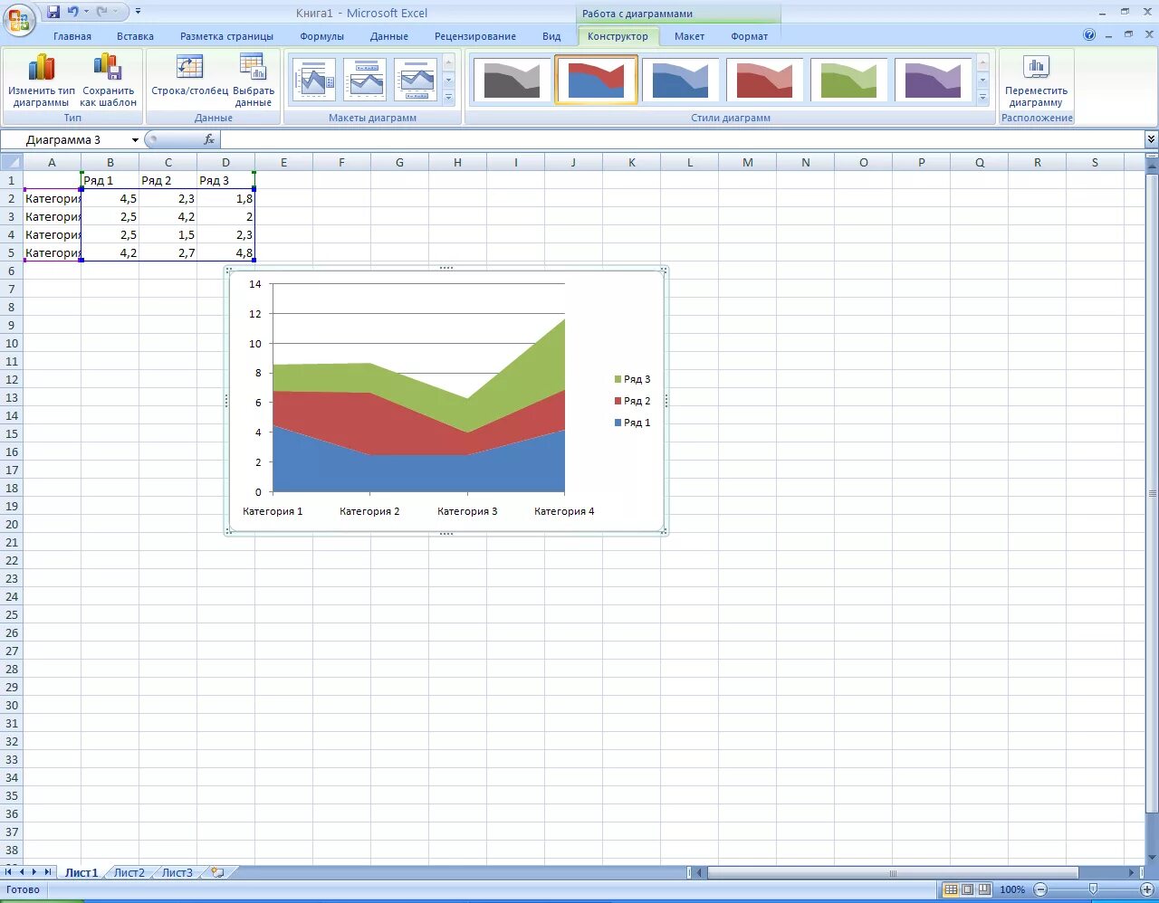Apply the purple chart style

[x=933, y=80]
